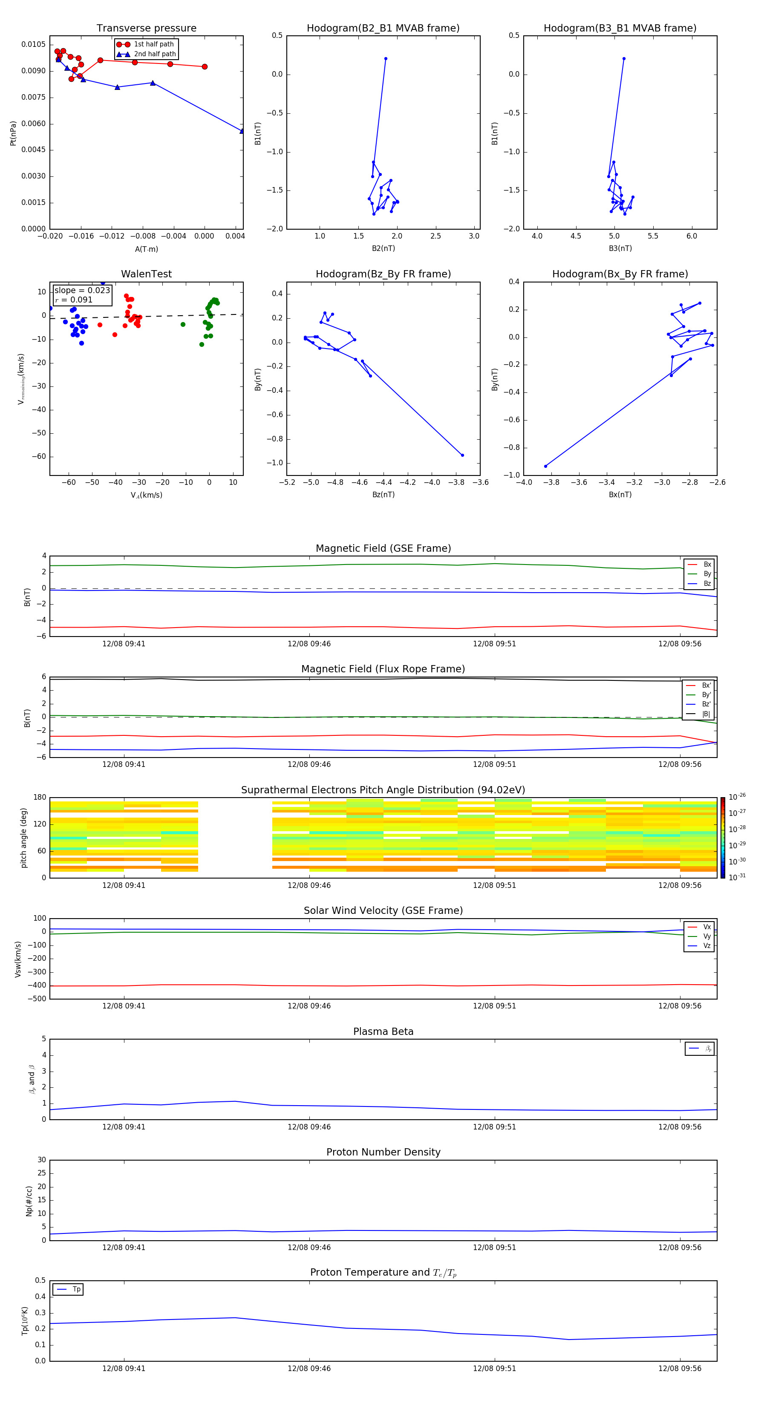The width and height of the screenshot is (767, 1406).
Task: Click the "Tp(10^6K)" y-axis label
Action: coord(25,1321)
